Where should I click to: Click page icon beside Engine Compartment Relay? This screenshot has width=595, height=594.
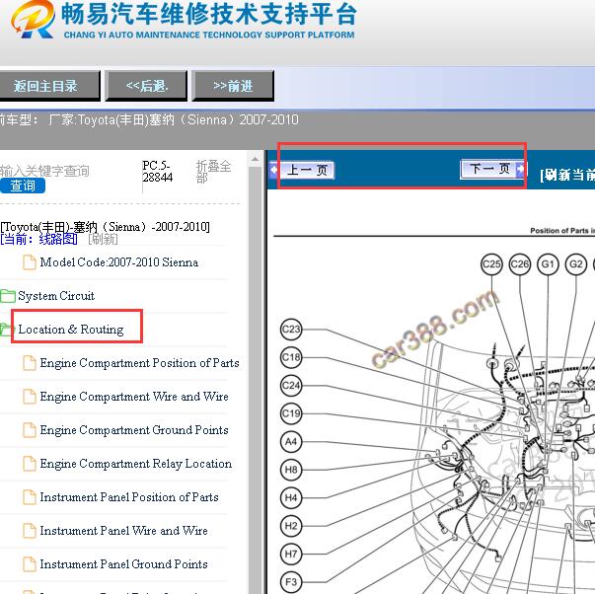pos(30,464)
